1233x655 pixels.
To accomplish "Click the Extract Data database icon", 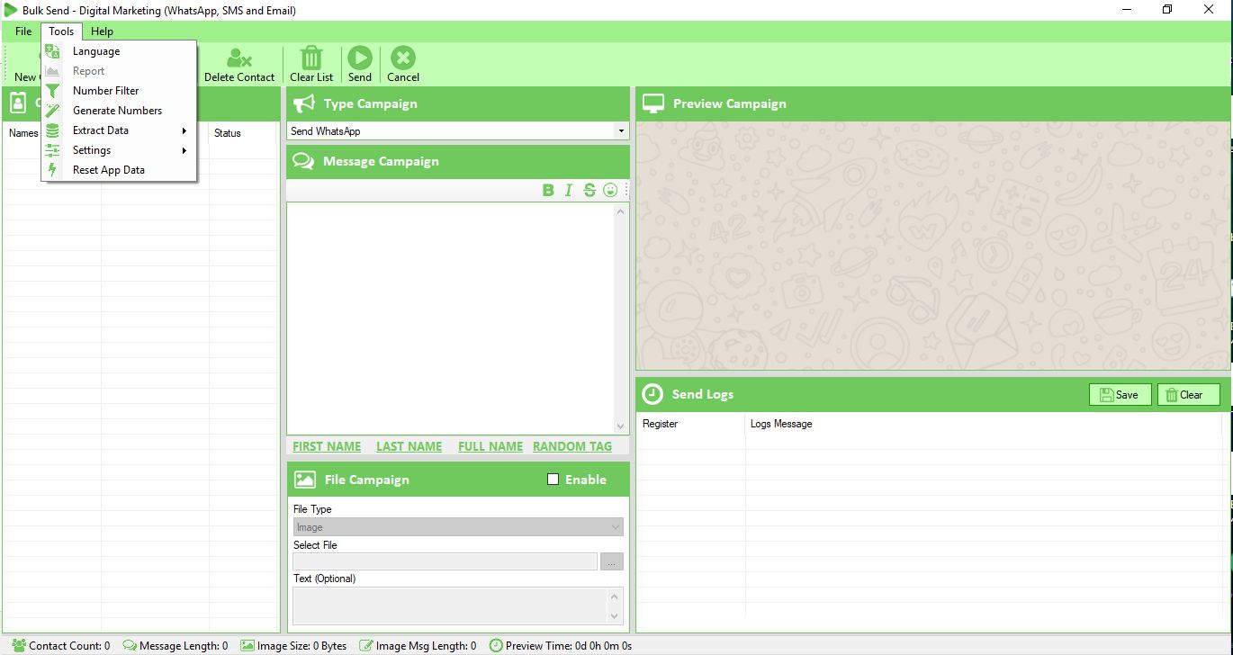I will tap(53, 130).
